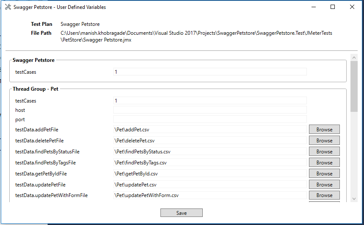Click the testData.getPetByIdFile label
The height and width of the screenshot is (225, 364).
point(41,174)
